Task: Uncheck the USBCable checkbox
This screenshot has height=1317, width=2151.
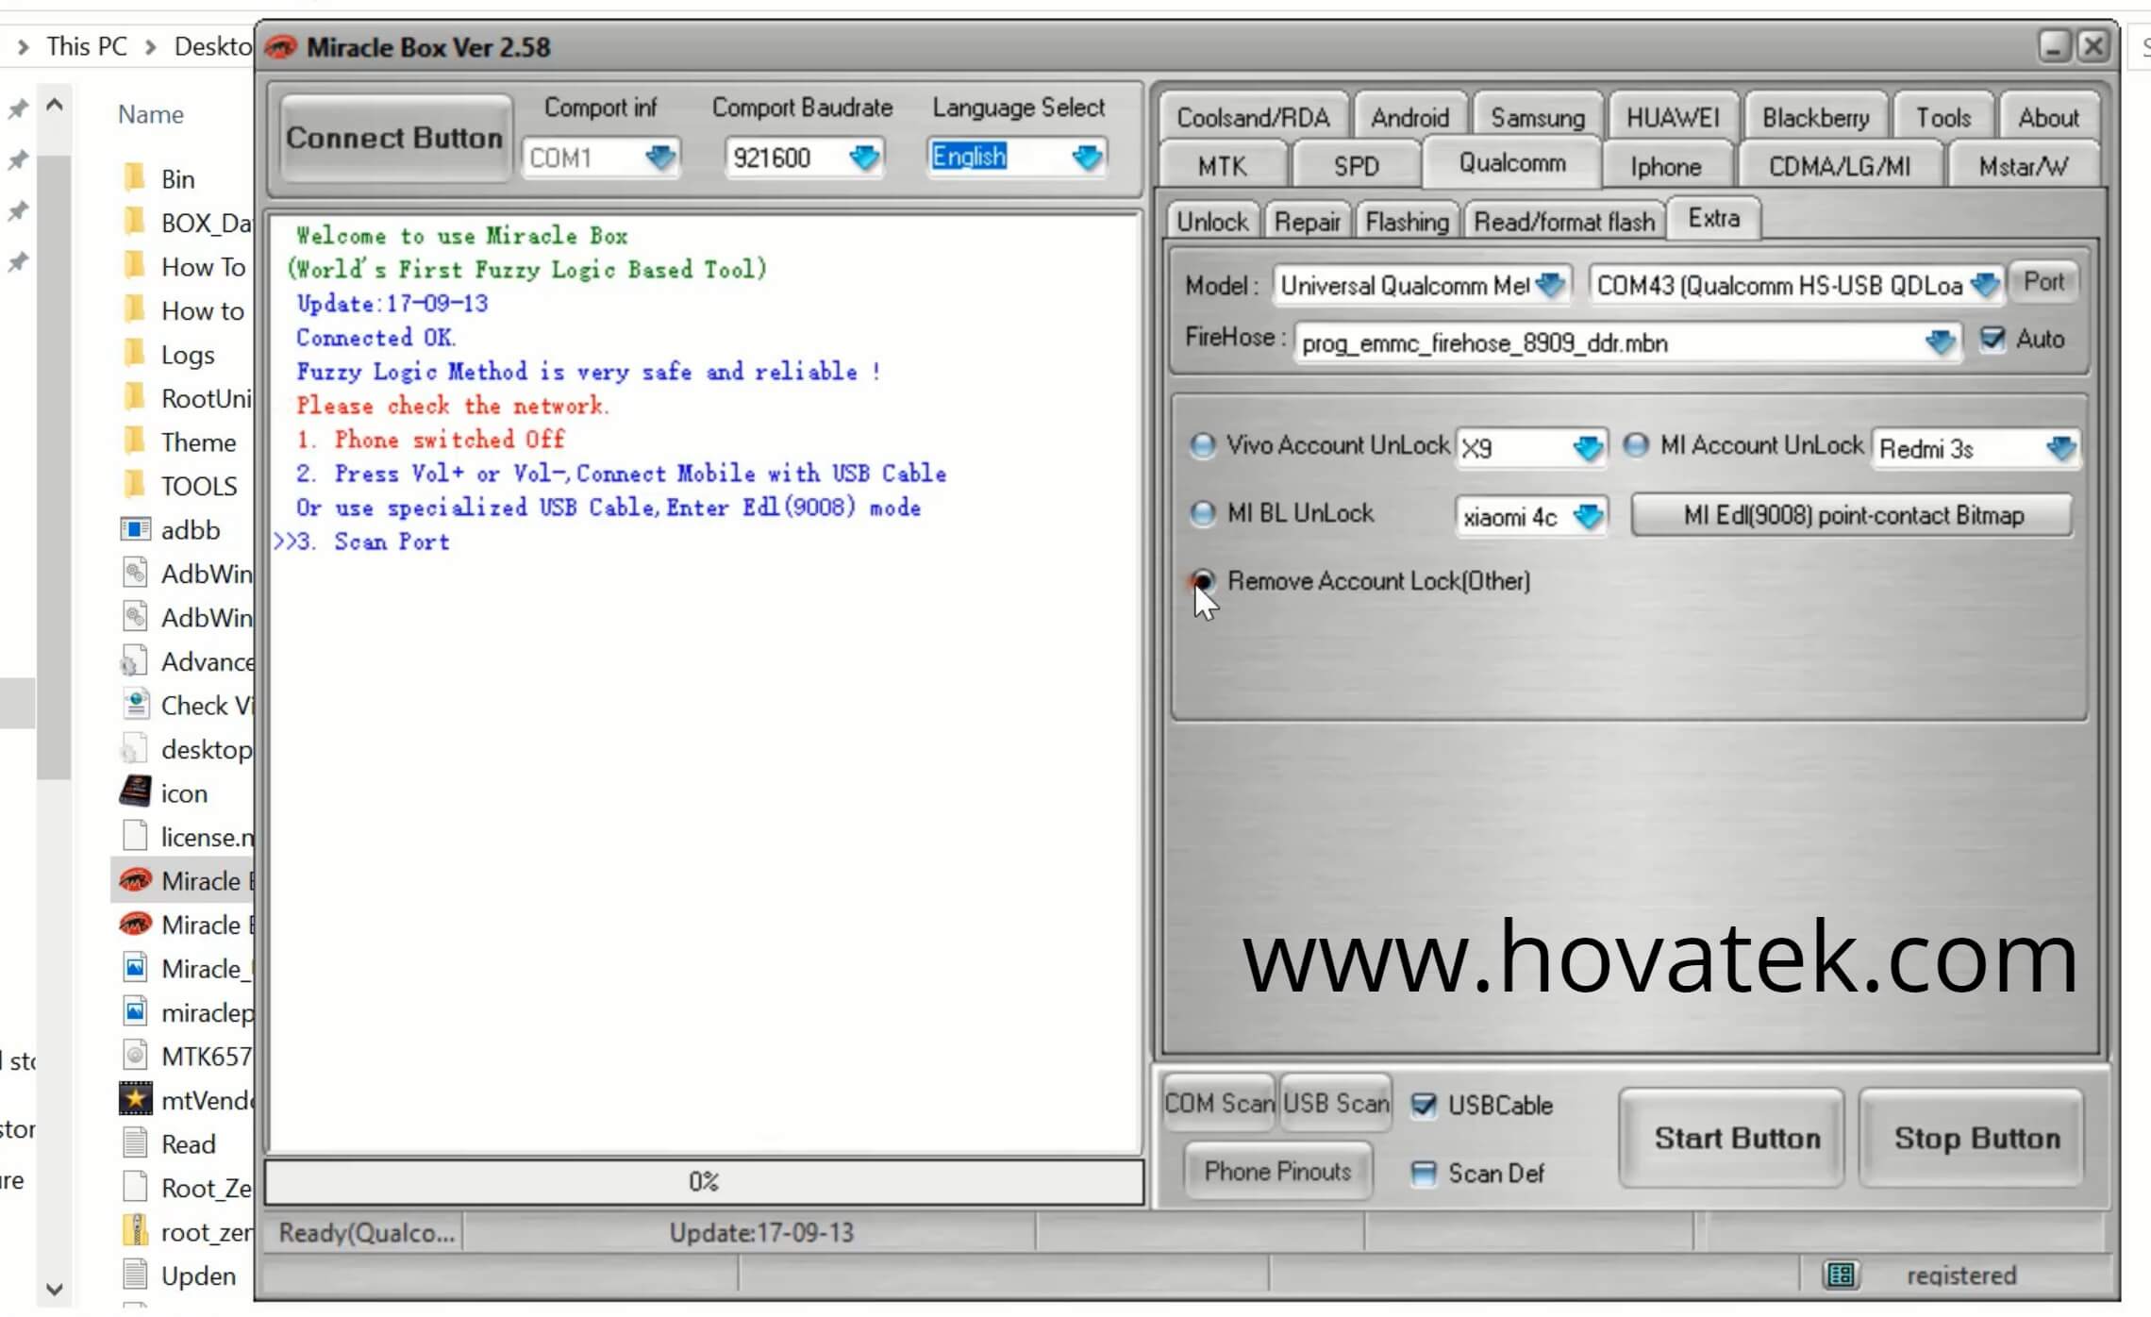Action: click(1424, 1105)
